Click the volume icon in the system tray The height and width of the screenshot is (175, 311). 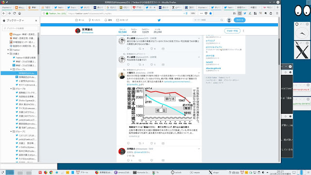[x=263, y=172]
